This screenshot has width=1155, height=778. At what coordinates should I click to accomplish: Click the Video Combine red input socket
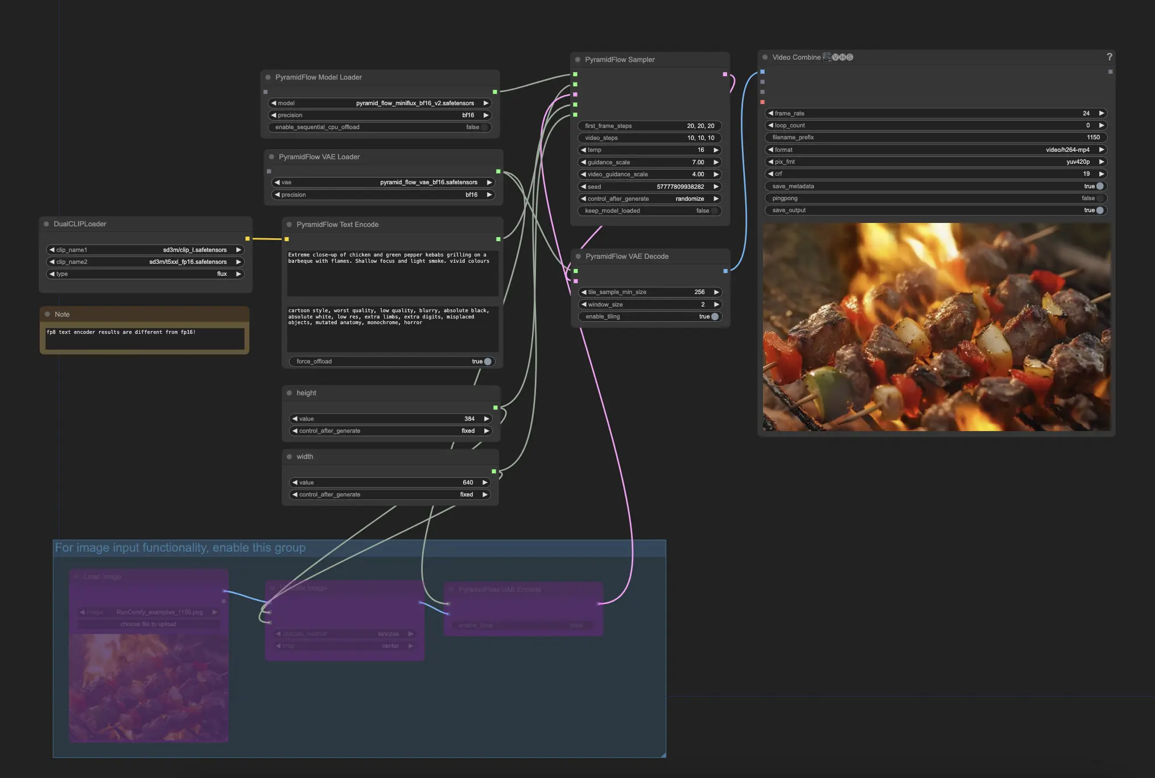(x=762, y=102)
